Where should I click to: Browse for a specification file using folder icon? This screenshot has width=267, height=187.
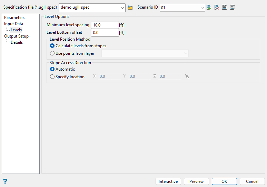(x=130, y=8)
